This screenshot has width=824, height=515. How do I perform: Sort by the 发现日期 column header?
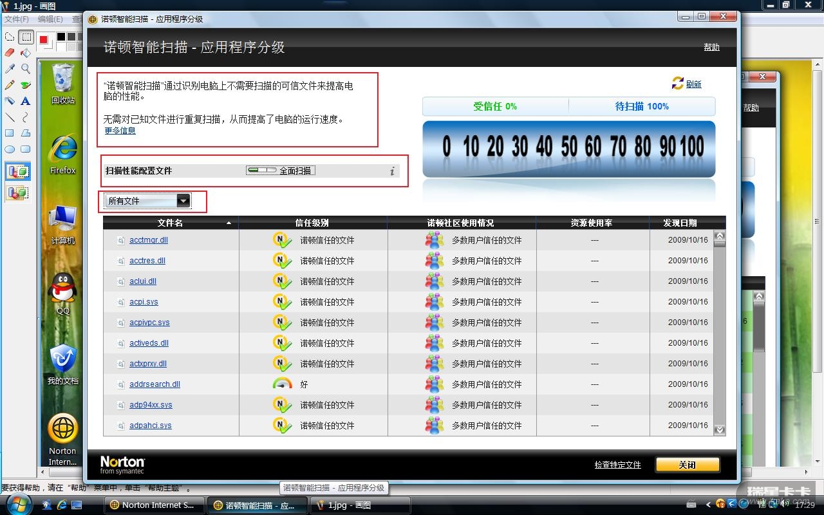point(680,223)
